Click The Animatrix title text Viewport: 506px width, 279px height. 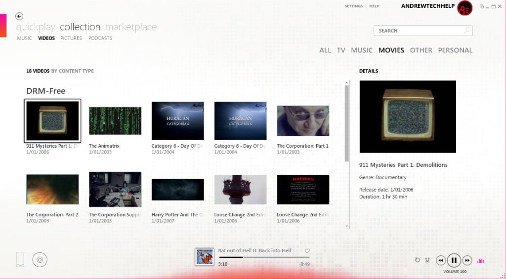click(104, 146)
